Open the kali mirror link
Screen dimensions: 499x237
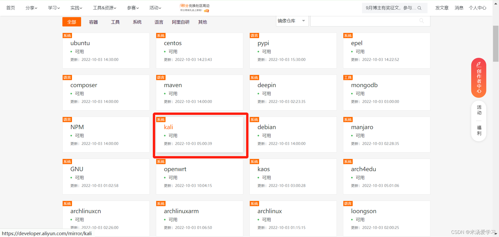168,127
